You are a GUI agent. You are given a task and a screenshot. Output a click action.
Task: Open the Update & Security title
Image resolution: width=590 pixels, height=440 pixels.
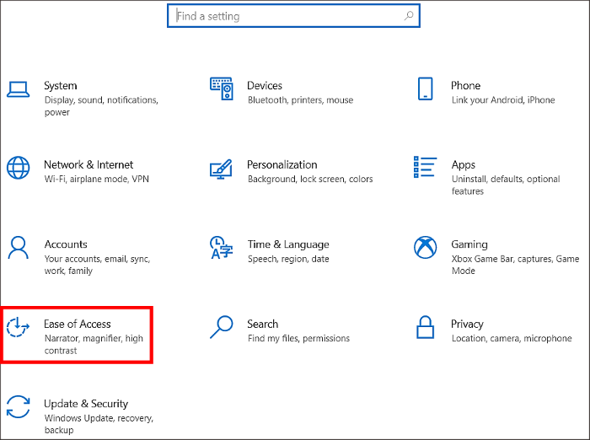(x=86, y=404)
